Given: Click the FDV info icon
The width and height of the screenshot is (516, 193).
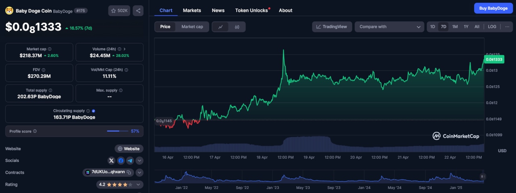Looking at the screenshot, I should (x=44, y=70).
